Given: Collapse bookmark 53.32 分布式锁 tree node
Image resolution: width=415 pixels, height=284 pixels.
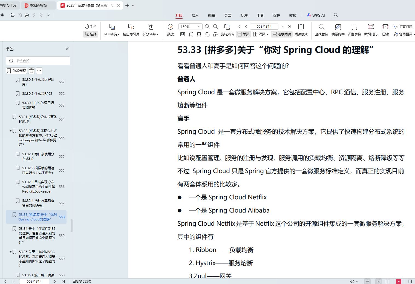Looking at the screenshot, I should coord(11,131).
